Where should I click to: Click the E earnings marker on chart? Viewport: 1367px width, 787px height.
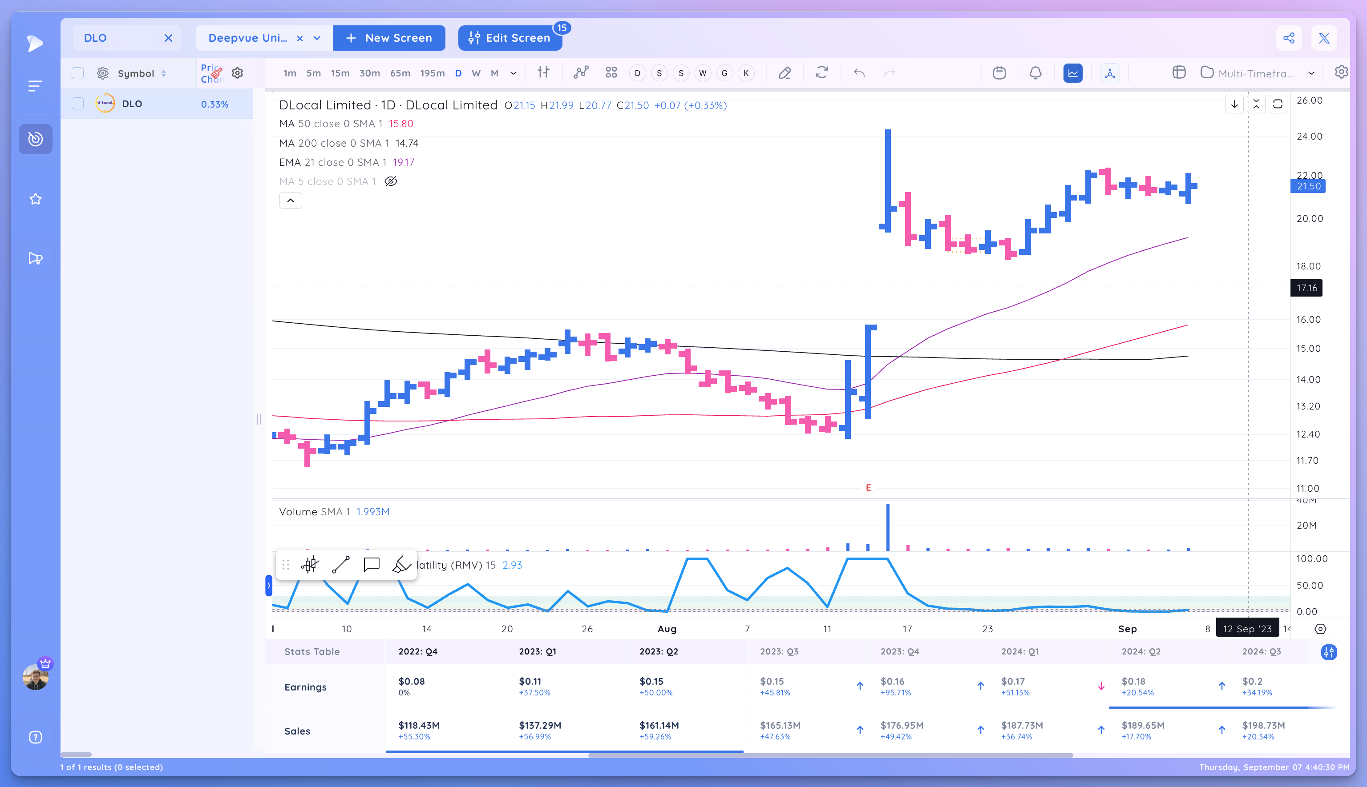point(868,488)
